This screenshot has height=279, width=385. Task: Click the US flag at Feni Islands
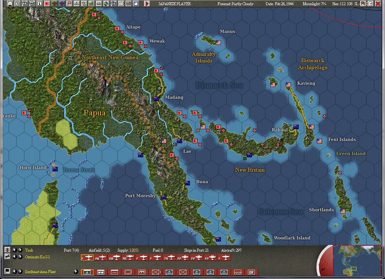coord(319,141)
